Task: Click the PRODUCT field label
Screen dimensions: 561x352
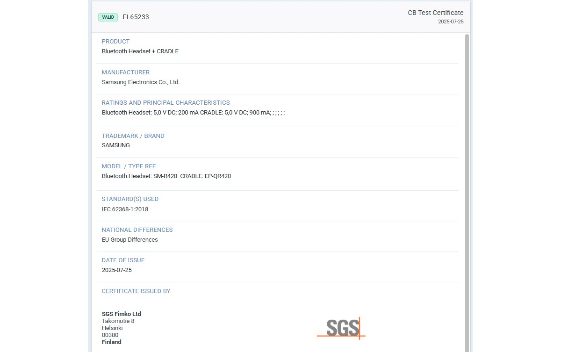Action: pos(115,42)
